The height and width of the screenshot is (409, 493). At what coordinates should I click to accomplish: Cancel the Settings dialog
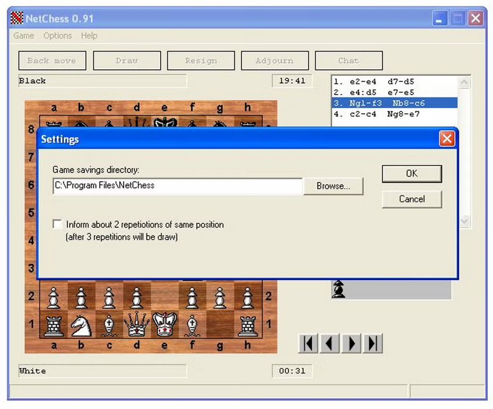411,199
